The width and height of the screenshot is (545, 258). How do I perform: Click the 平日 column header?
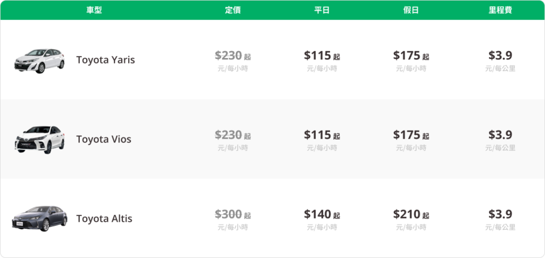point(322,10)
